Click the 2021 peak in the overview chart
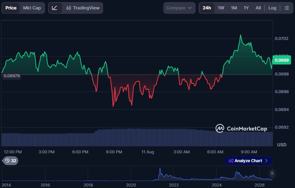Viewport: 295px width, 188px height. pyautogui.click(x=160, y=168)
